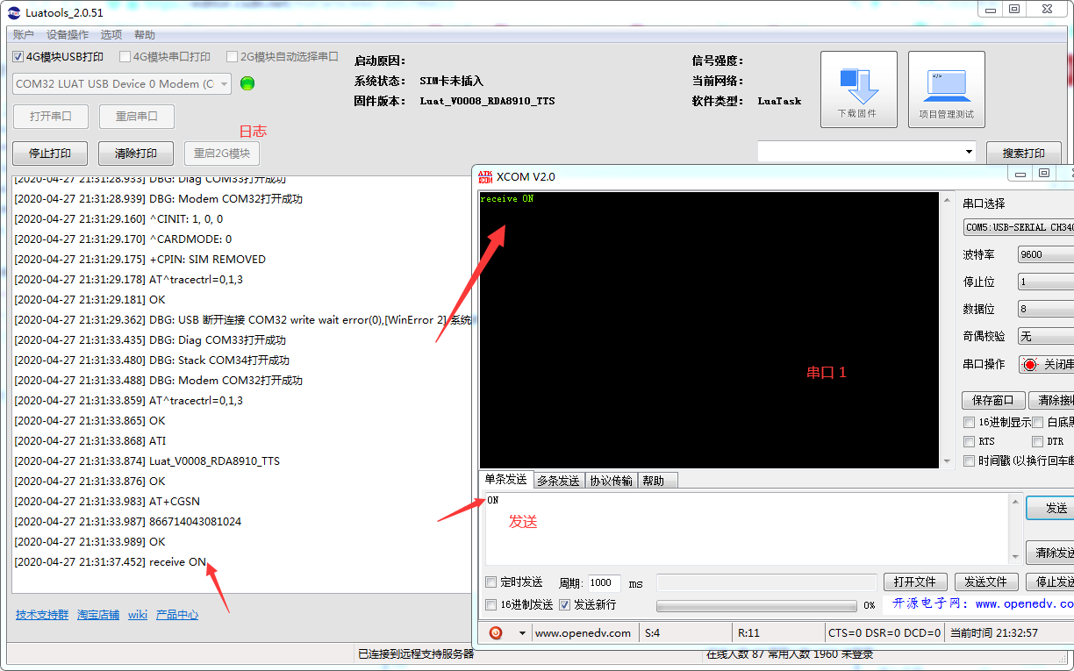This screenshot has width=1074, height=671.
Task: Switch to the 单条发送 tab
Action: pyautogui.click(x=506, y=480)
